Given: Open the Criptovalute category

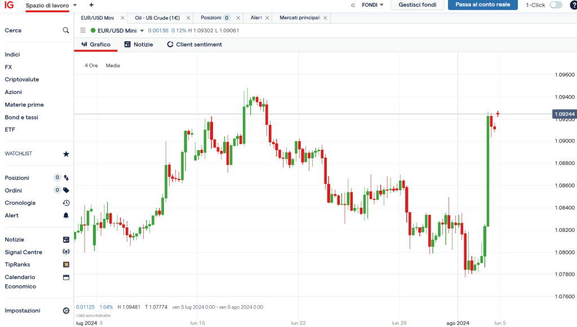Looking at the screenshot, I should point(22,79).
